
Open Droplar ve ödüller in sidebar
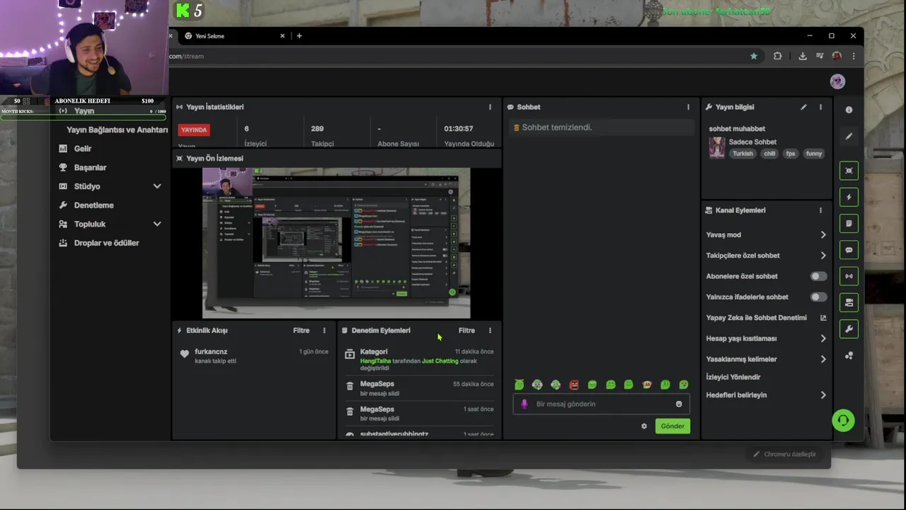point(106,243)
